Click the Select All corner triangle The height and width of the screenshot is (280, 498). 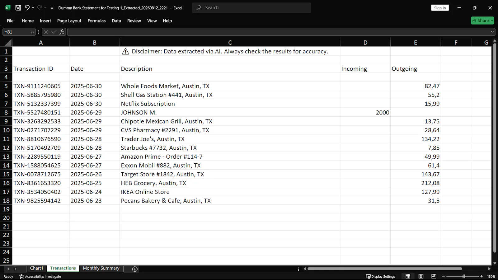coord(8,43)
